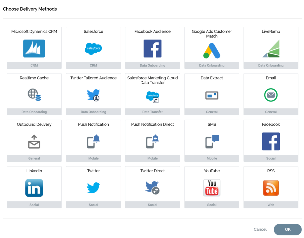Select the LiveRamp logo icon

point(271,49)
